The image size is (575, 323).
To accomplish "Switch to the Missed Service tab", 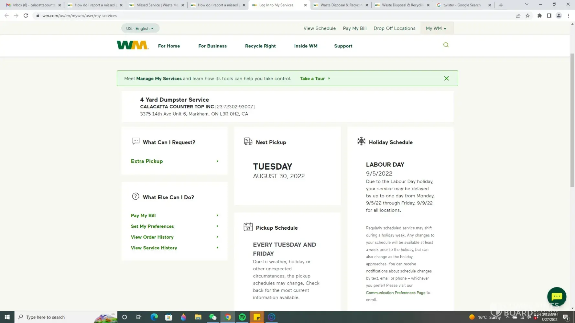I will pos(157,5).
